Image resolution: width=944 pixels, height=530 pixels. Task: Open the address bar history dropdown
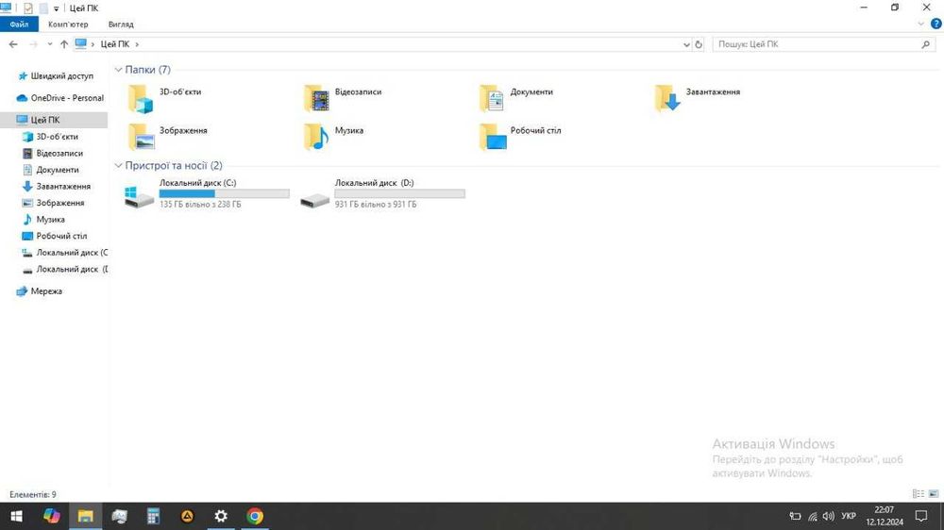tap(686, 44)
